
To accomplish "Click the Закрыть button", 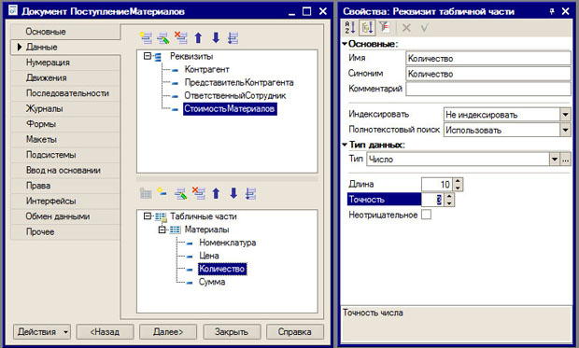I will [232, 332].
